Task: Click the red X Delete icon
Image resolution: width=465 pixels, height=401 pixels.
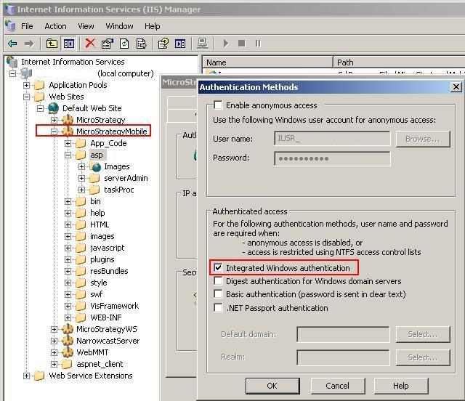Action: click(90, 44)
